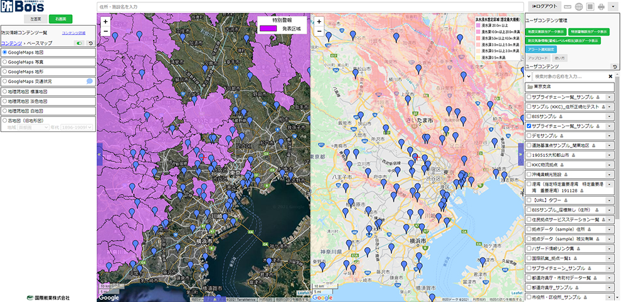This screenshot has width=621, height=302.
Task: Click the globe icon in top toolbar
Action: click(579, 7)
